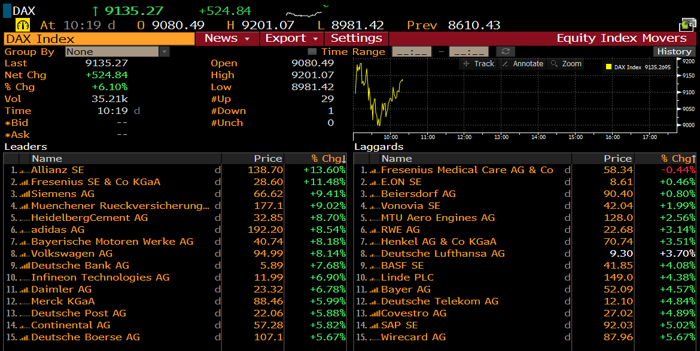Enable the Time Range checkbox
This screenshot has width=700, height=351.
(x=312, y=52)
